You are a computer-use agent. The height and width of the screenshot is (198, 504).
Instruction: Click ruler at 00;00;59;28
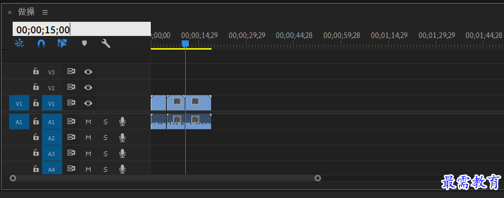(342, 35)
